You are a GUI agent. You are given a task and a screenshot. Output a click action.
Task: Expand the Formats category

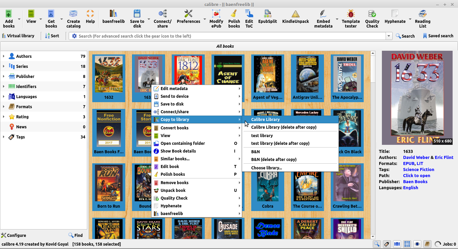(4, 107)
